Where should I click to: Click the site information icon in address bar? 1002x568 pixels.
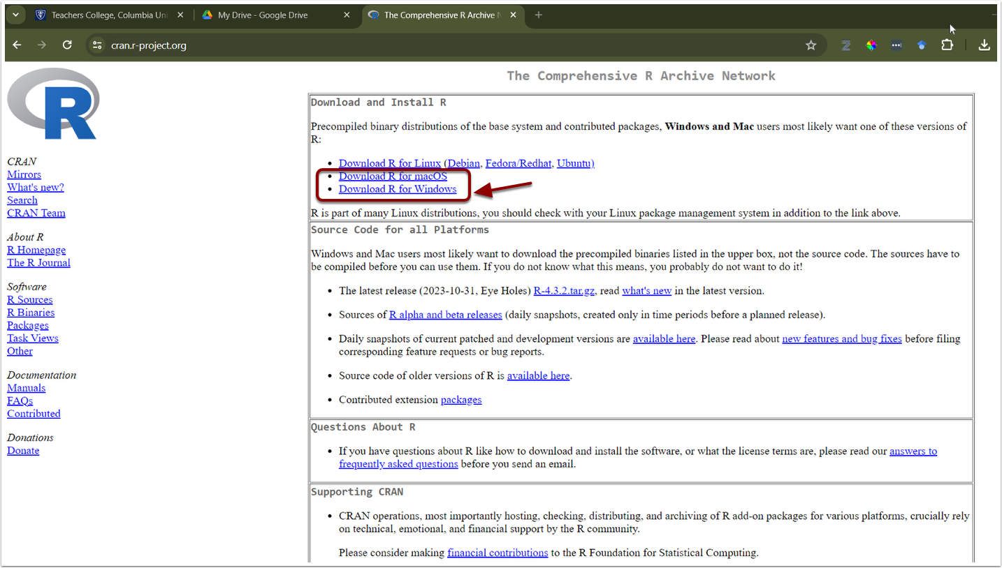98,45
